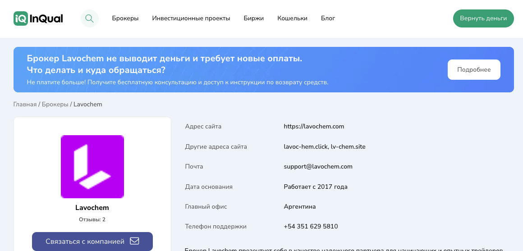
Task: Go to the Биржи section
Action: 254,18
